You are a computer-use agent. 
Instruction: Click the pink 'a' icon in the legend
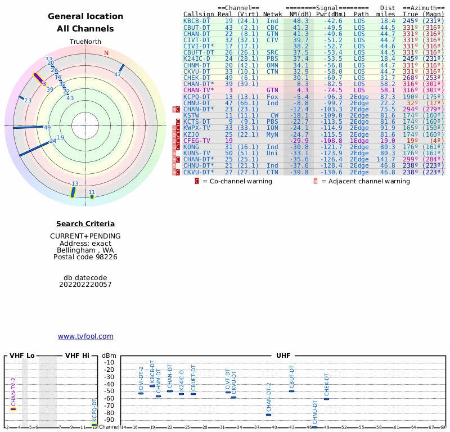click(316, 181)
